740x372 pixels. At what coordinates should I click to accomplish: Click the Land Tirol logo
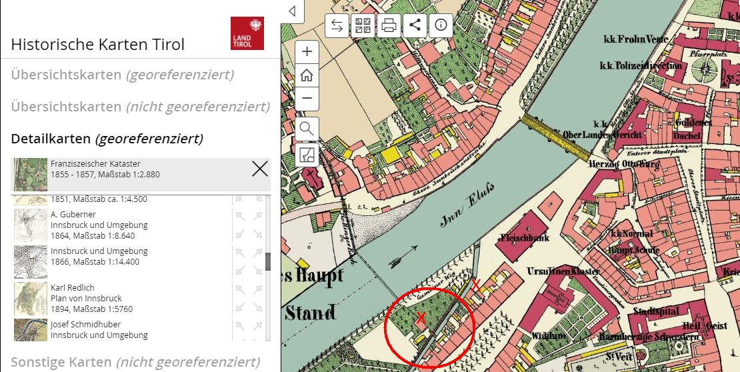tap(247, 33)
